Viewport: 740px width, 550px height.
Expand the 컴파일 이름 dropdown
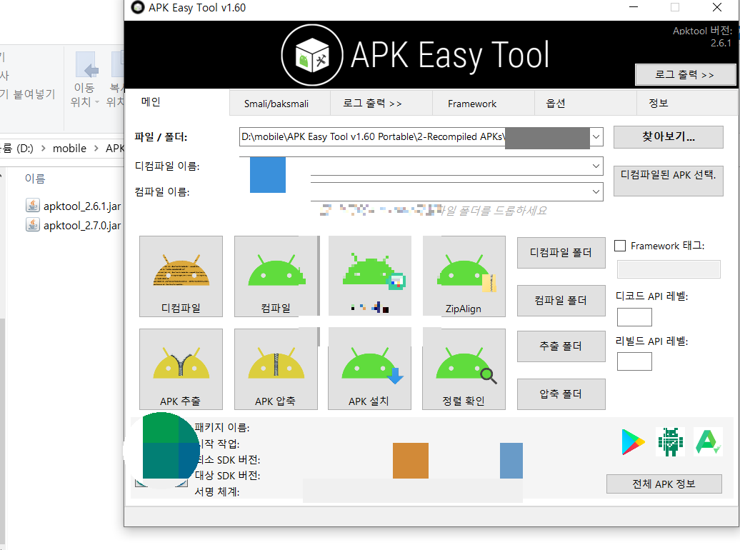[596, 191]
